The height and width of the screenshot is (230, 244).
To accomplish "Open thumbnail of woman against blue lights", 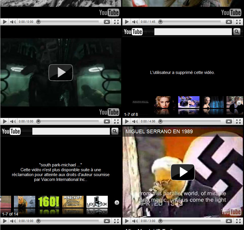I will (213, 102).
